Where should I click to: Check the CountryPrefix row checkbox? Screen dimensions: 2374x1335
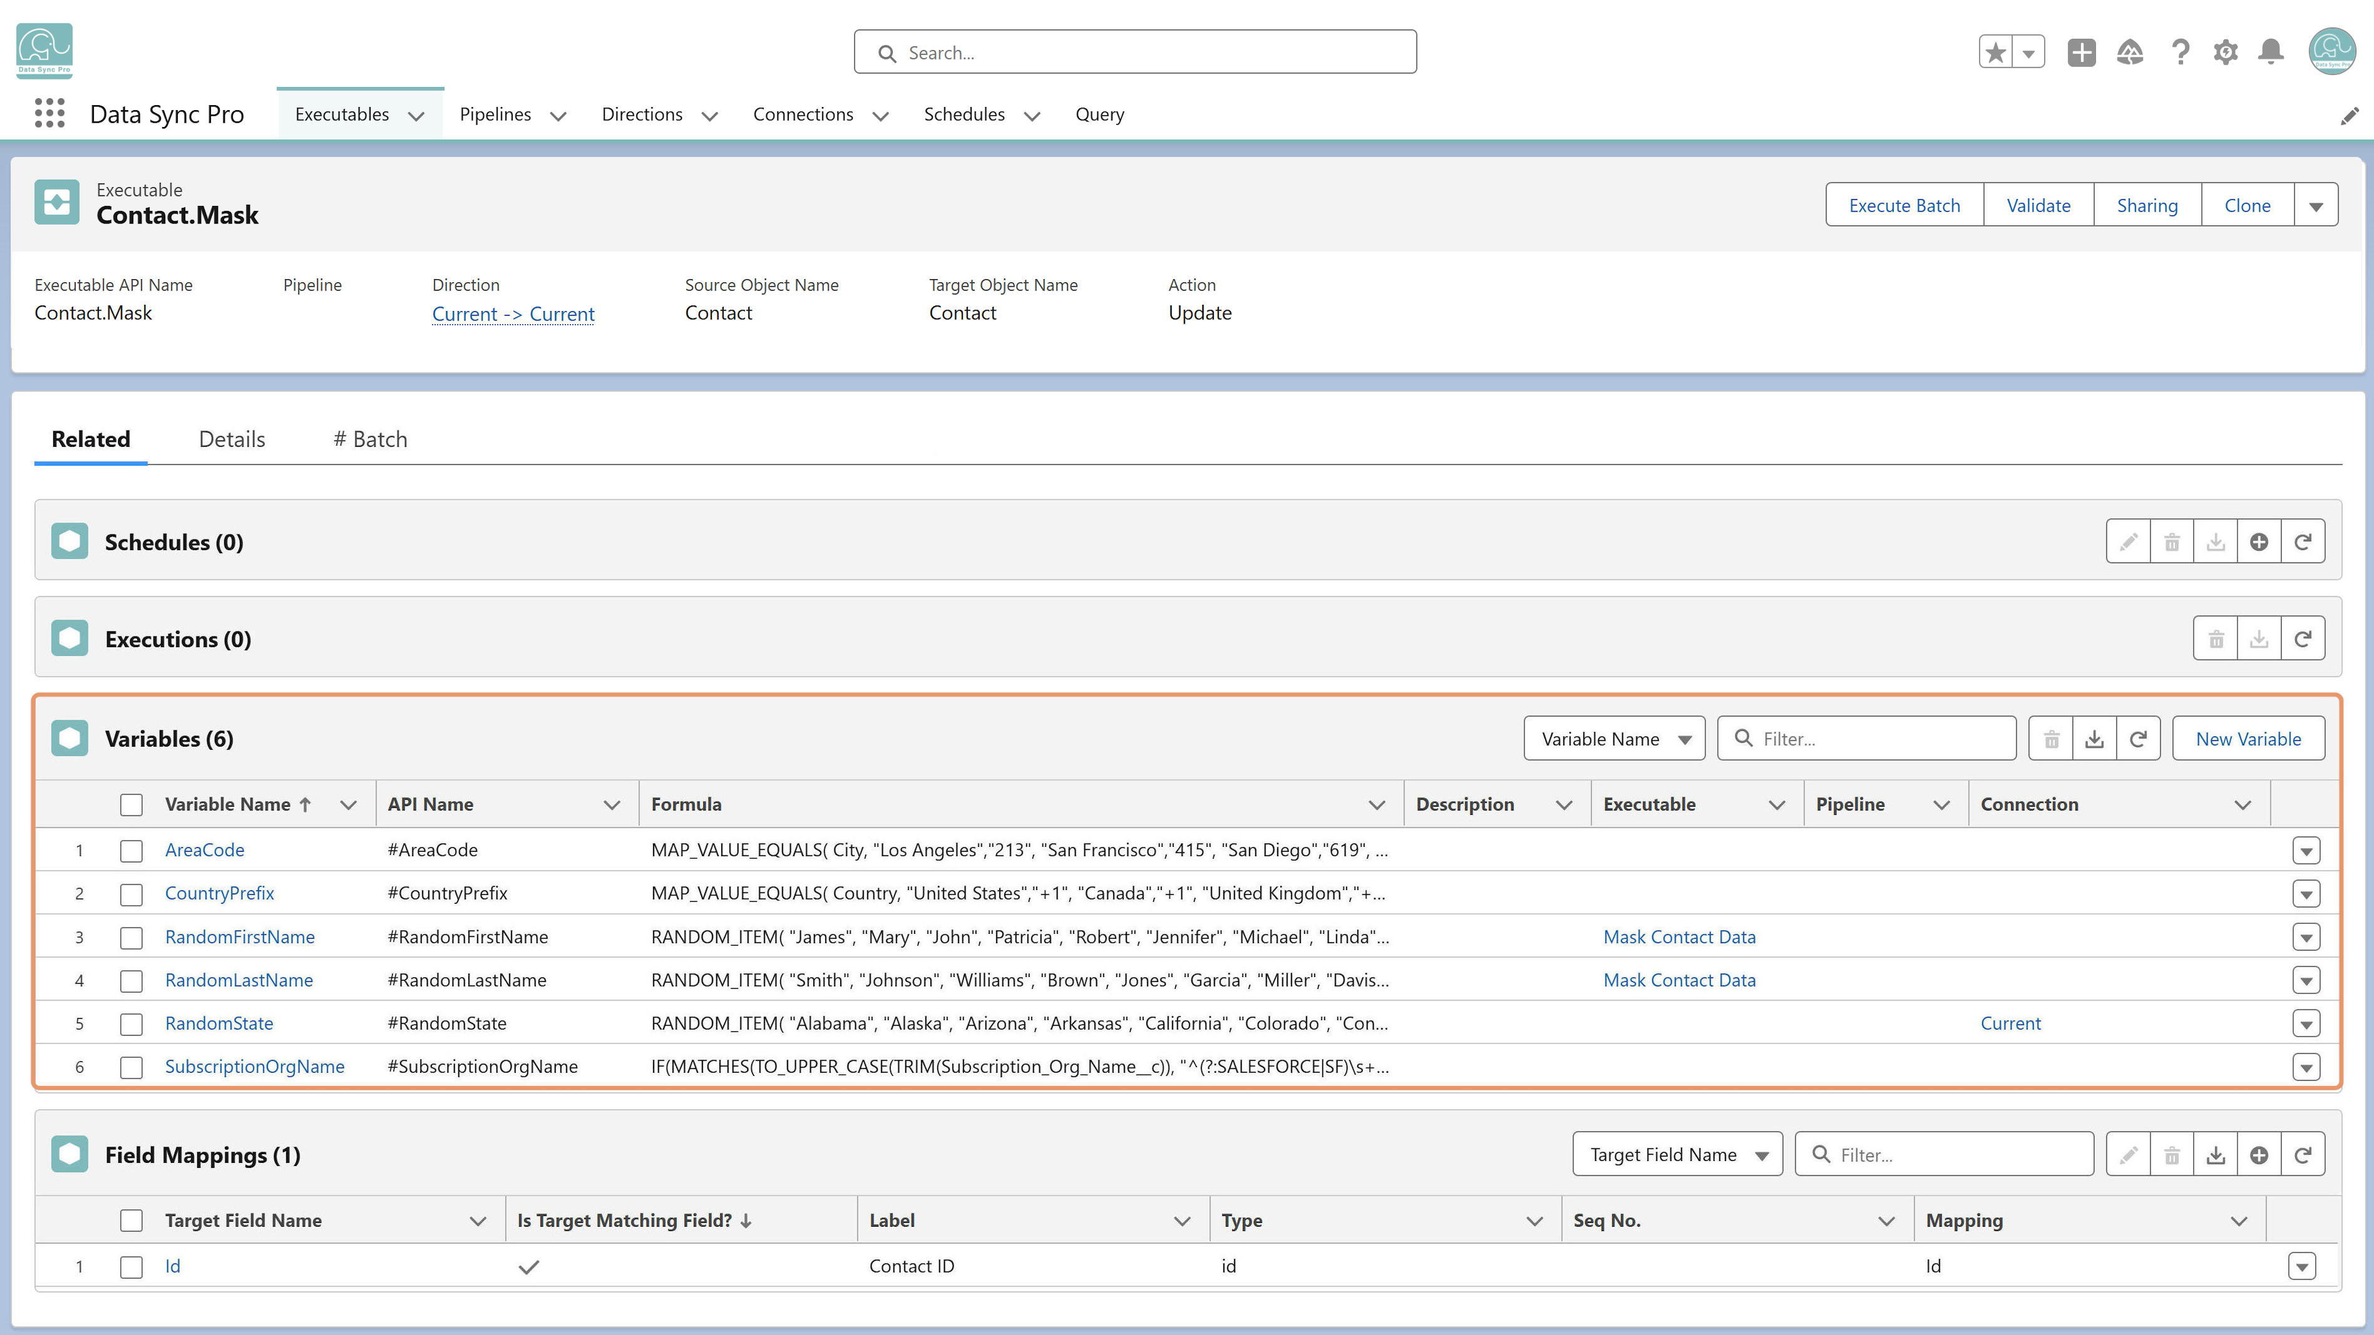[x=131, y=894]
